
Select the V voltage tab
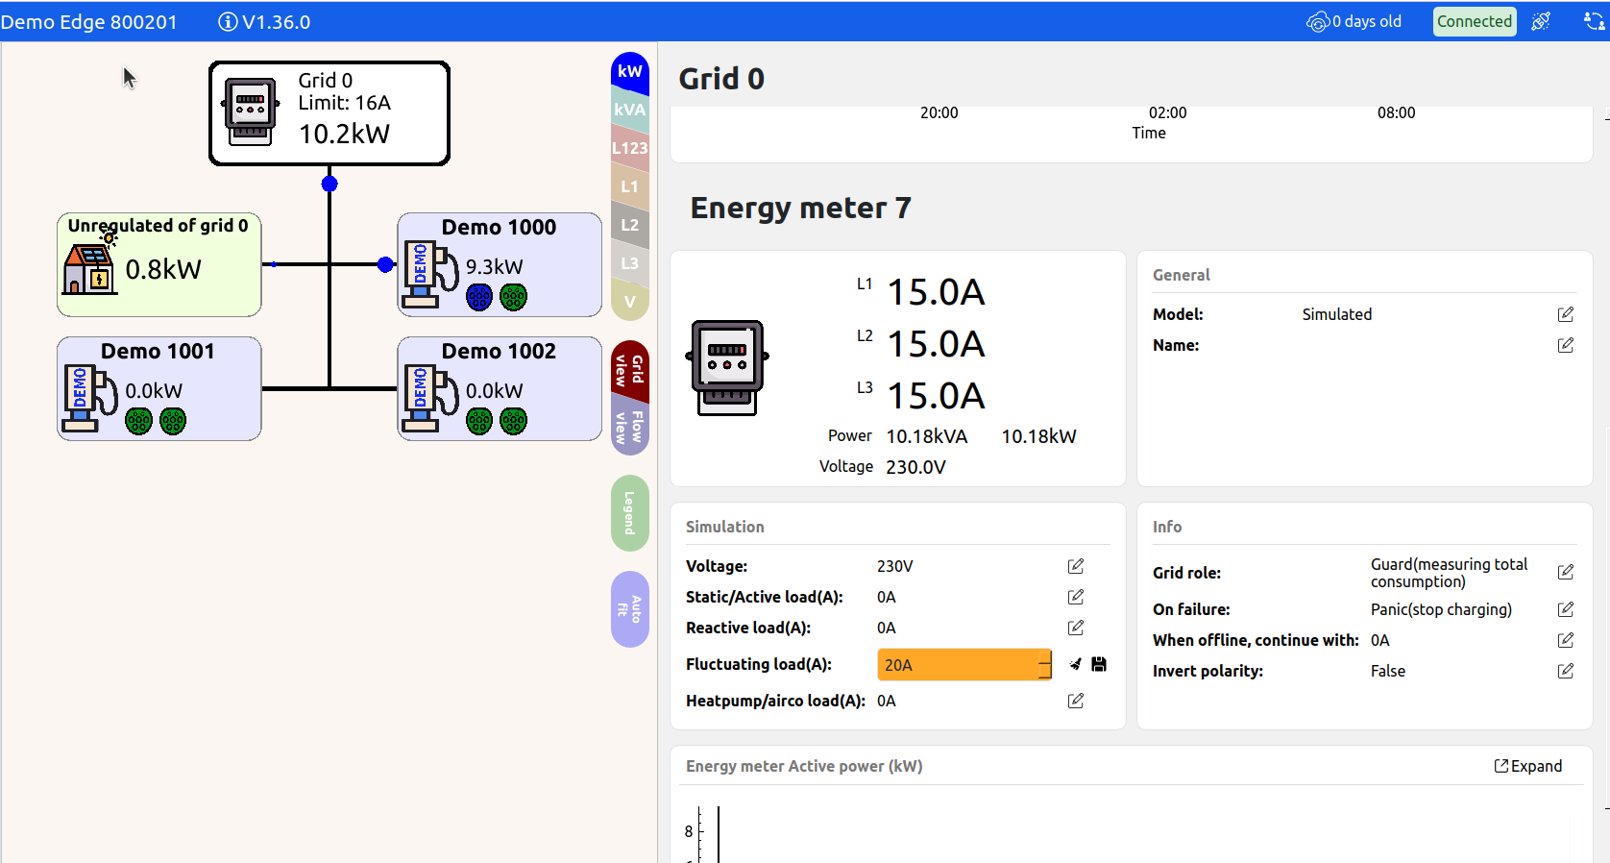tap(630, 301)
